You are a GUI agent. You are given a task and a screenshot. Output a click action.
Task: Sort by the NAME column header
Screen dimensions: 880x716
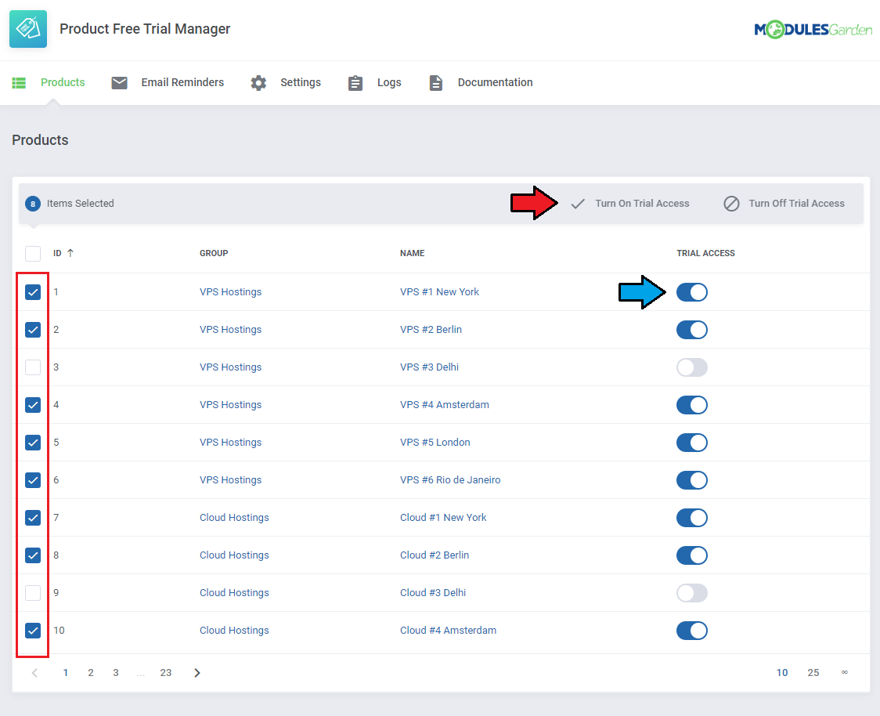412,253
